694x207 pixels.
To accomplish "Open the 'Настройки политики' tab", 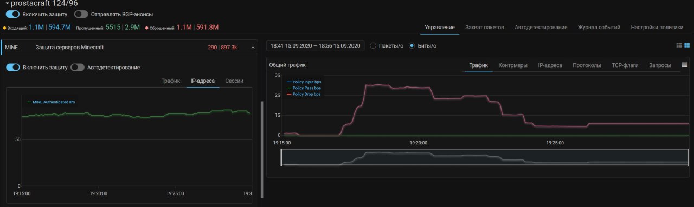I will point(657,27).
